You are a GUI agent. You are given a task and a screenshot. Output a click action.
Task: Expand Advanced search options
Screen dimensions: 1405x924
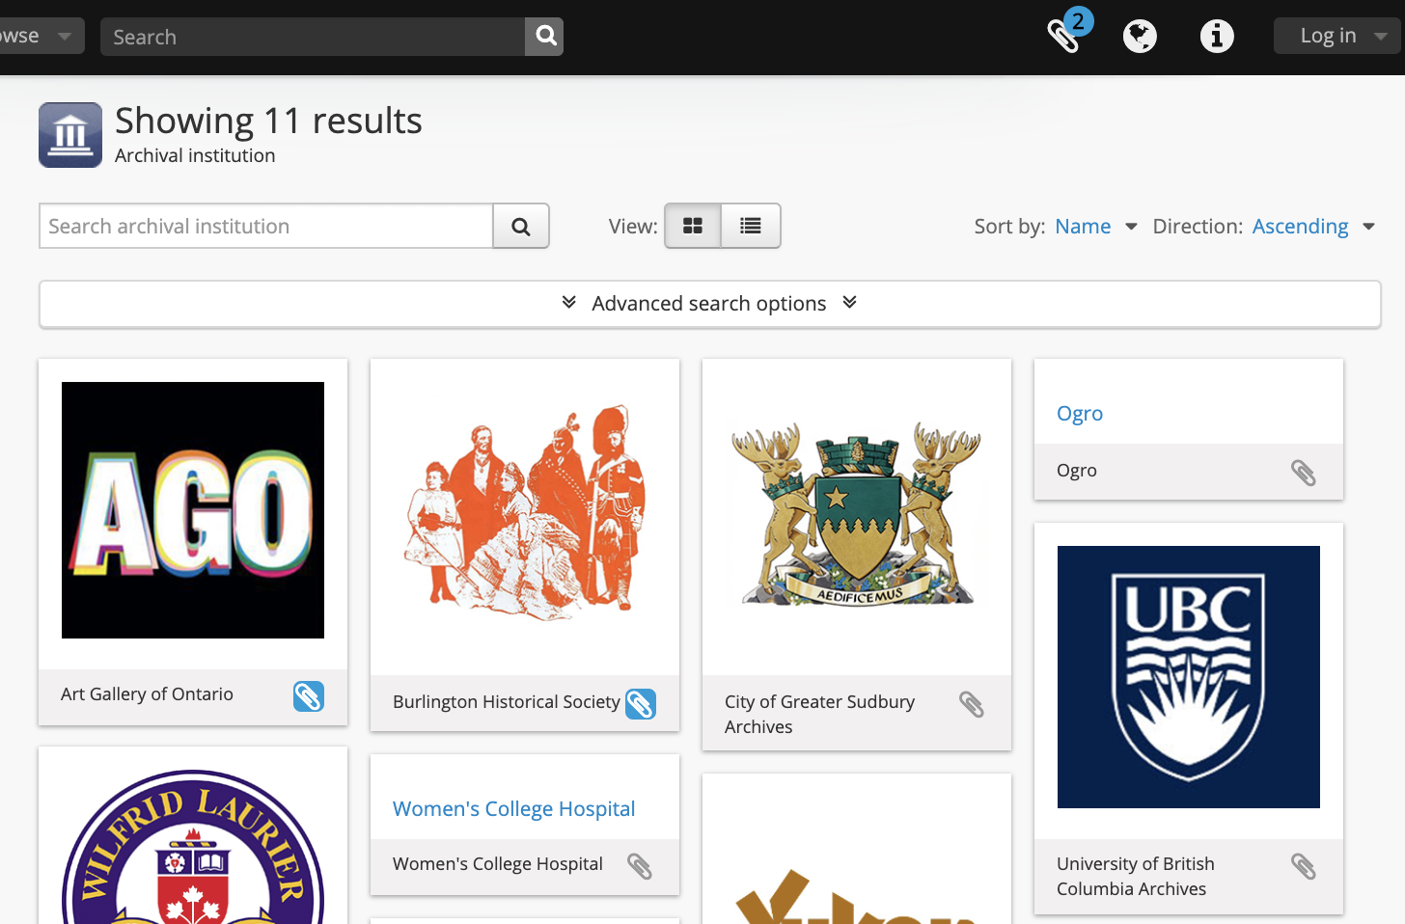tap(709, 304)
